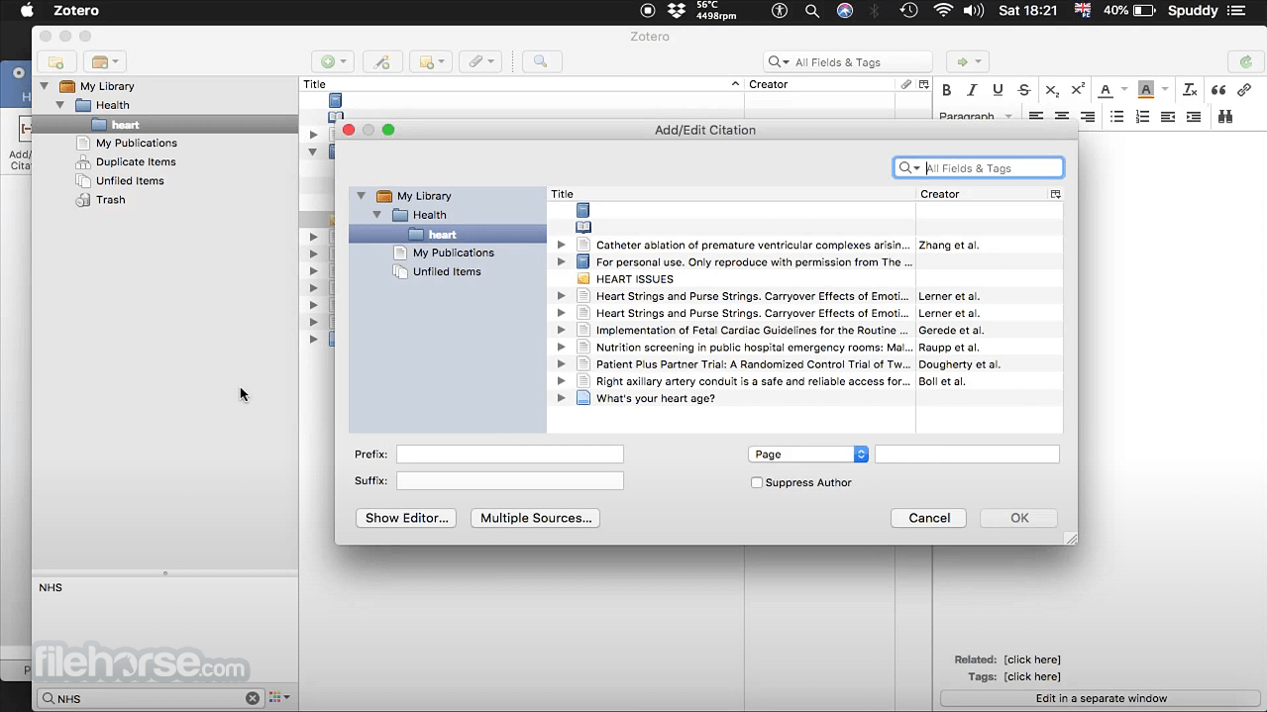Toggle Bold in note editor
This screenshot has height=712, width=1267.
pyautogui.click(x=946, y=90)
